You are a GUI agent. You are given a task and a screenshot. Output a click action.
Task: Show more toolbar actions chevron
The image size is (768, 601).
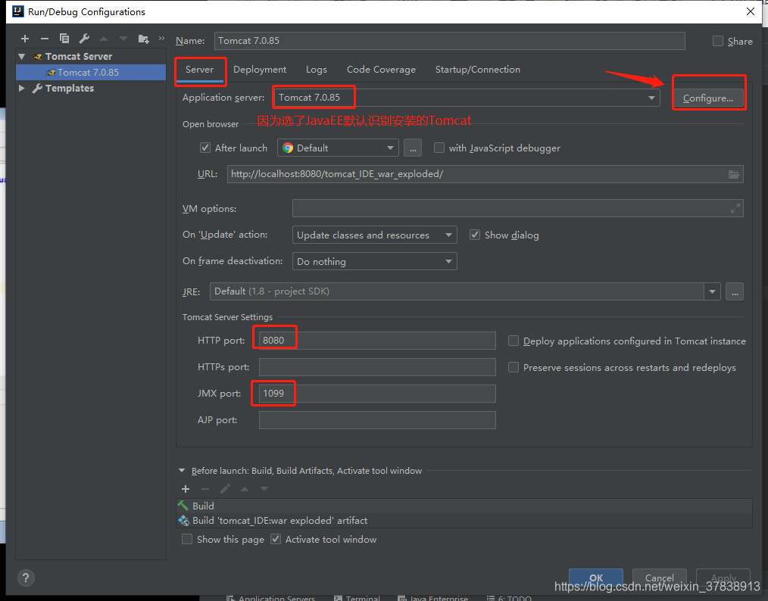coord(161,38)
